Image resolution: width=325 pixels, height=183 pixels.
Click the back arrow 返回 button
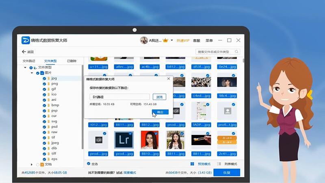pyautogui.click(x=28, y=52)
